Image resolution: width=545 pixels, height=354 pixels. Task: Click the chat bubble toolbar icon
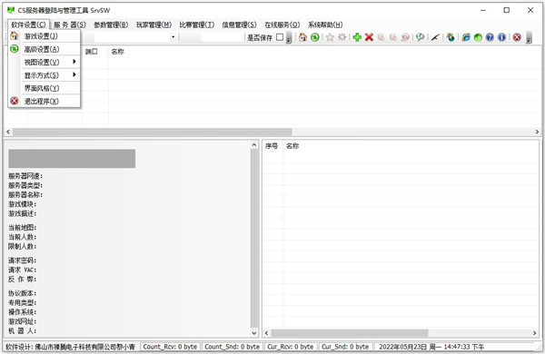tap(420, 37)
